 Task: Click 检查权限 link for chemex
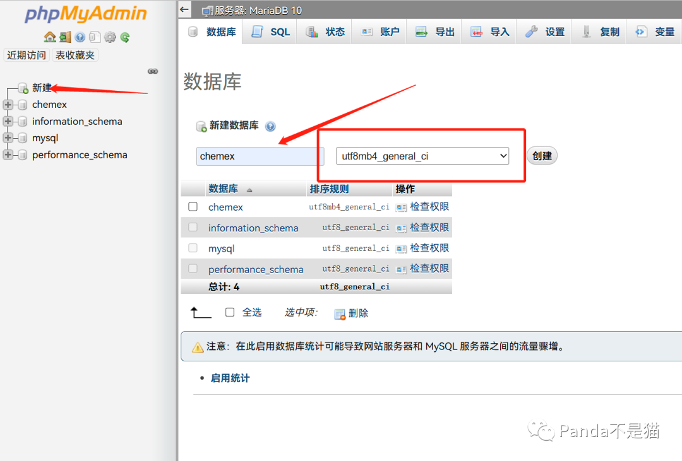[x=429, y=207]
